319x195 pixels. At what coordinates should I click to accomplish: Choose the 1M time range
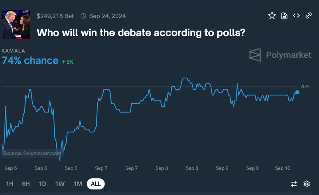(78, 184)
